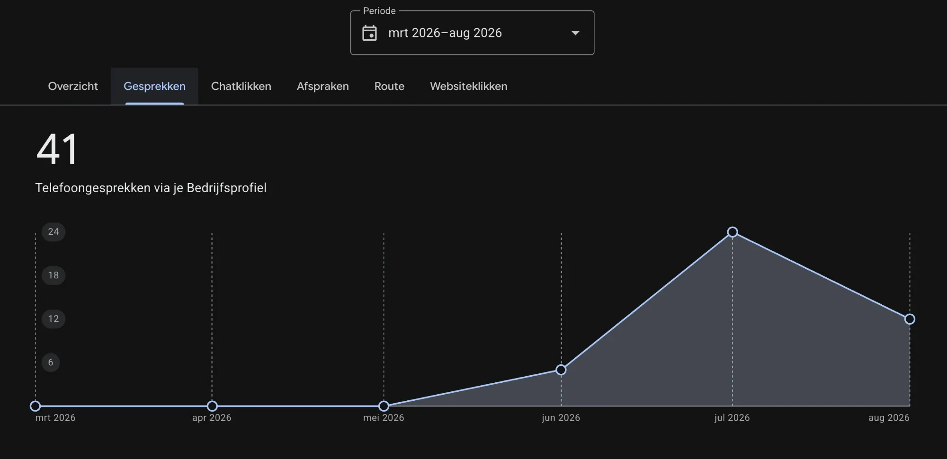The image size is (947, 459).
Task: Click the jul 2026 peak data point
Action: [x=733, y=232]
